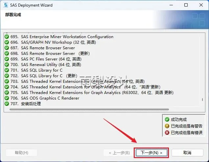The width and height of the screenshot is (209, 162).
Task: Maximize the SAS Deployment Wizard window
Action: pos(186,5)
